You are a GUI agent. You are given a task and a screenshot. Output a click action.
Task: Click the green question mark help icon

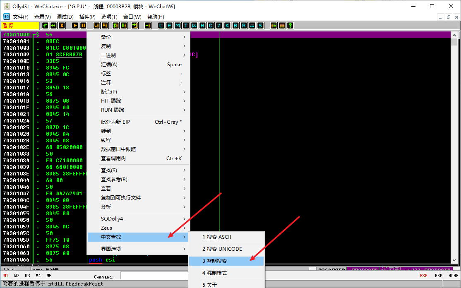point(290,26)
